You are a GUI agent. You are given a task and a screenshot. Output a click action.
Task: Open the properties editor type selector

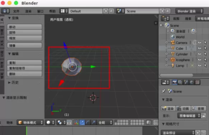165,82
